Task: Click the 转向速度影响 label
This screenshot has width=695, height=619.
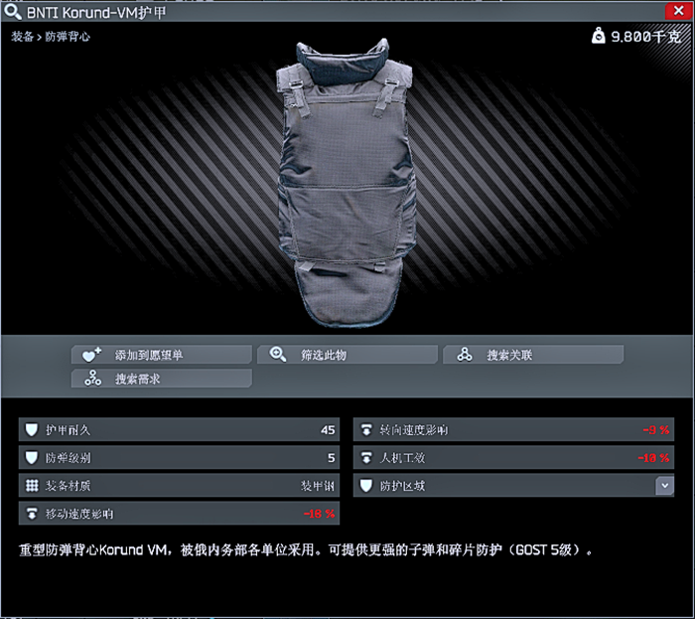Action: [x=414, y=430]
